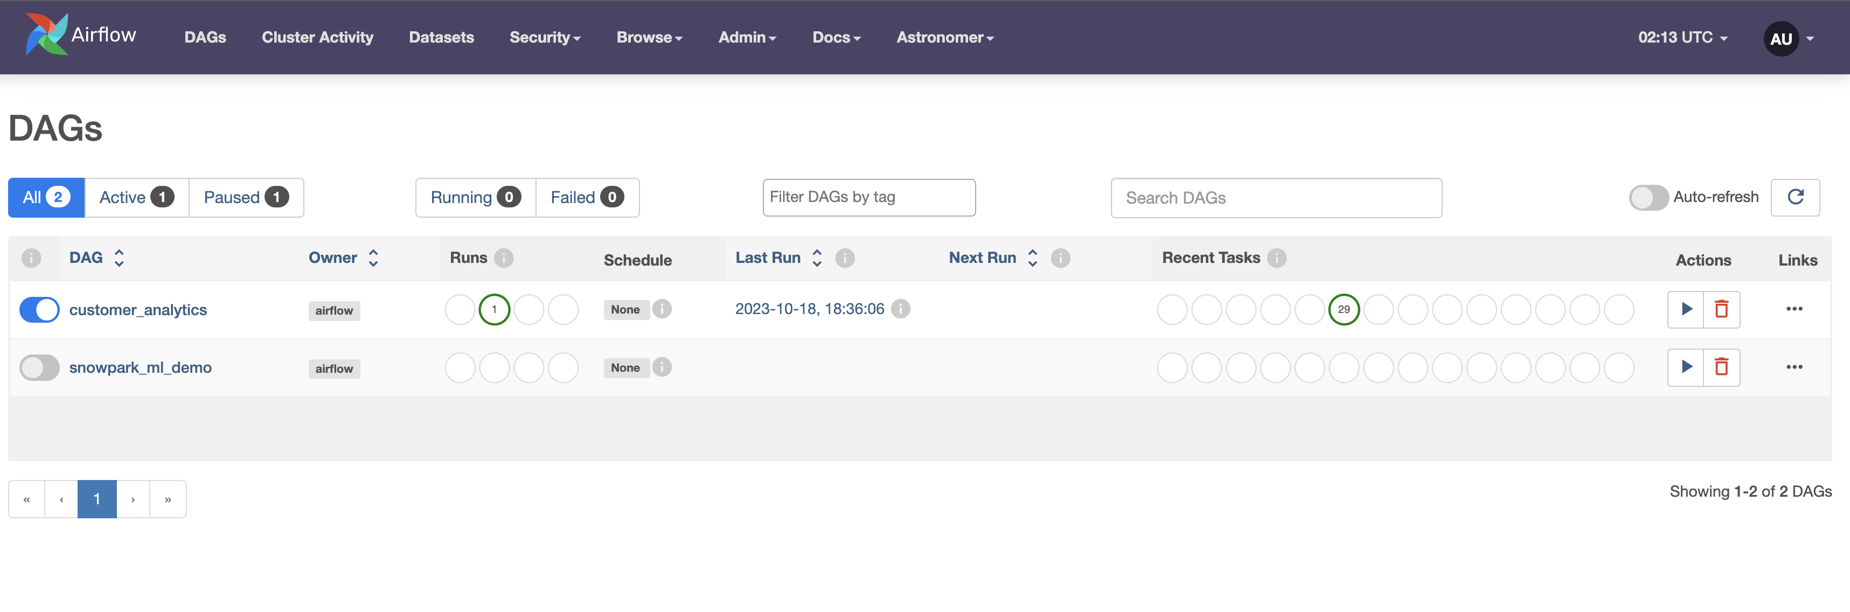Viewport: 1850px width, 612px height.
Task: Open Cluster Activity from the top menu
Action: (317, 37)
